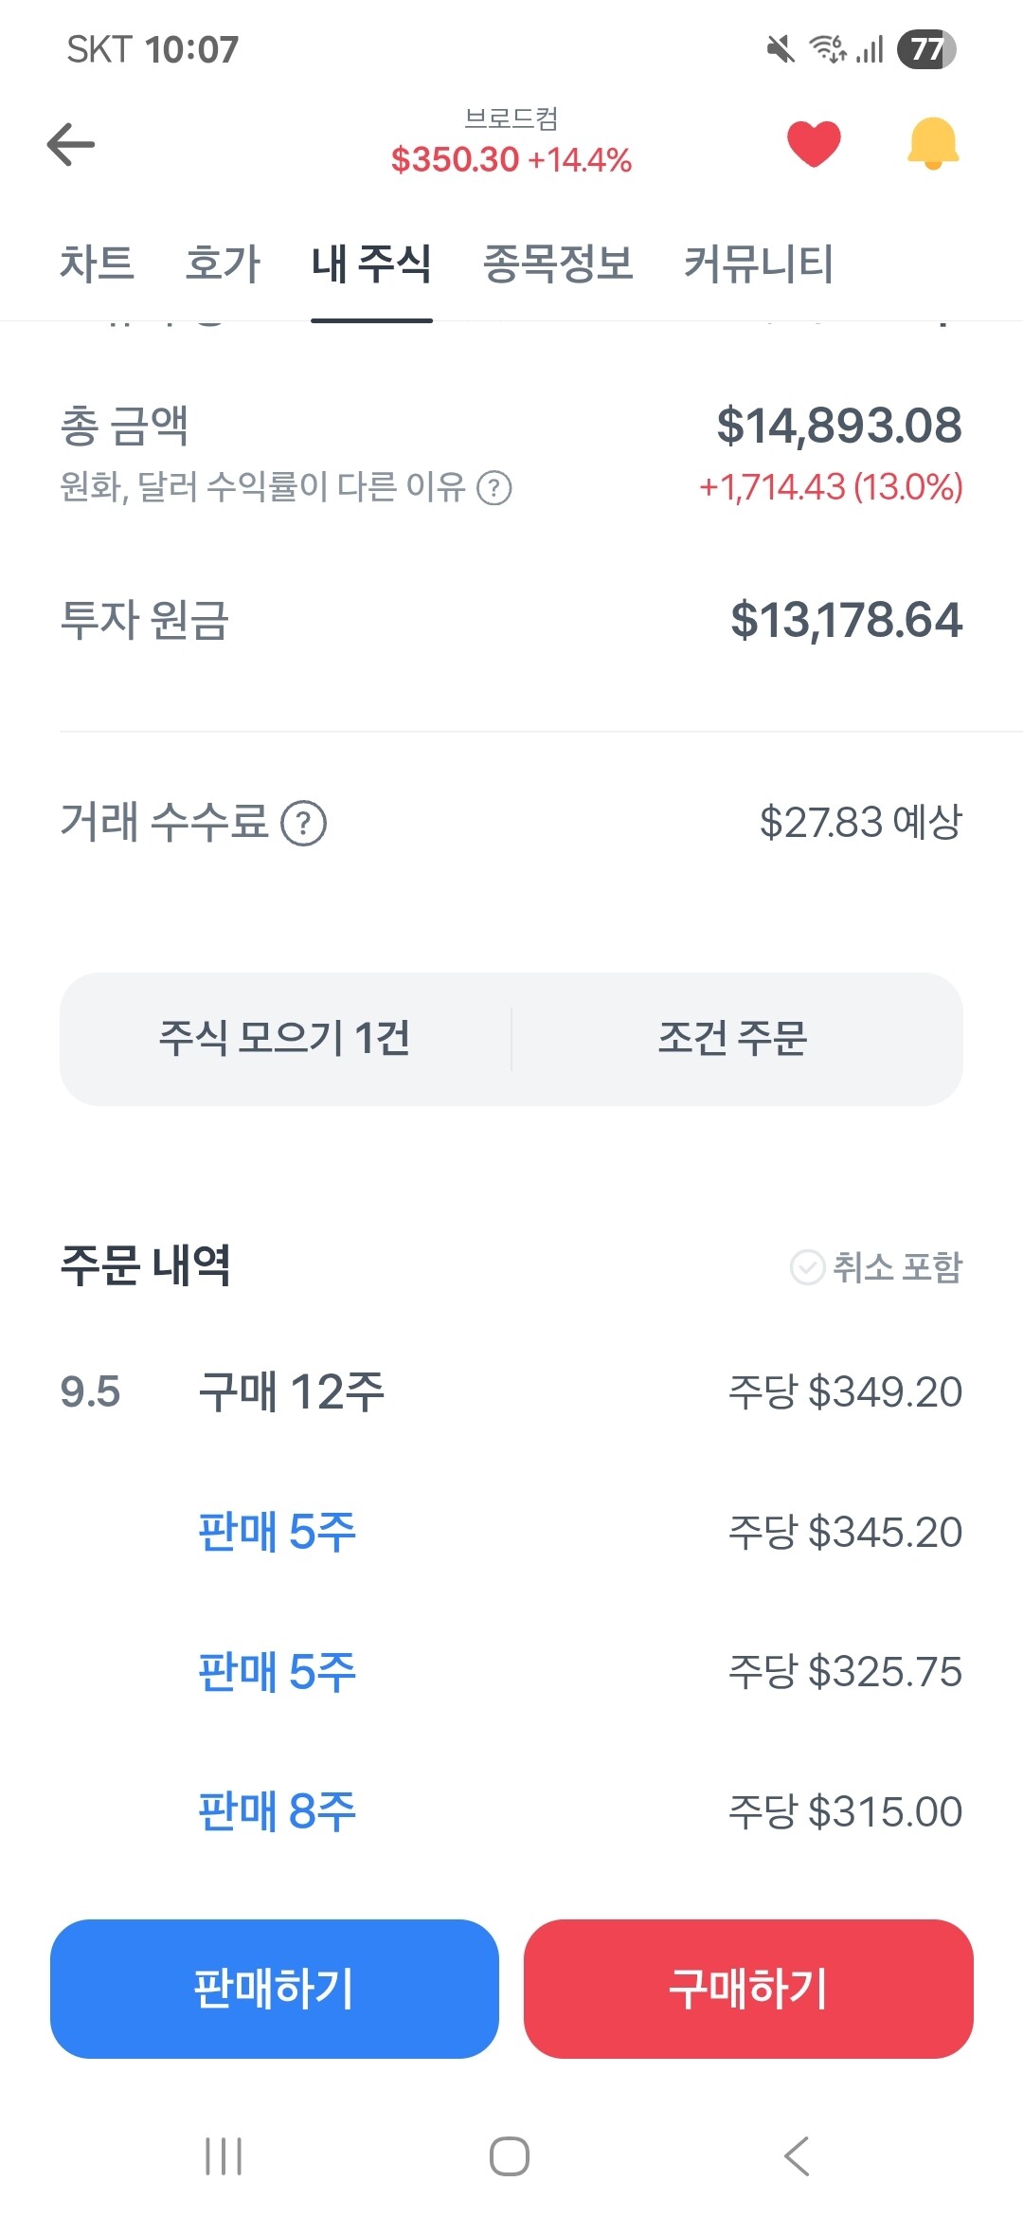This screenshot has width=1023, height=2218.
Task: Open the 커뮤니티 tab
Action: coord(758,264)
